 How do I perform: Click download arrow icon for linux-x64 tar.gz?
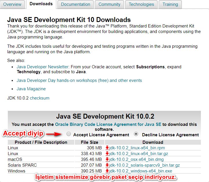pyautogui.click(x=107, y=154)
